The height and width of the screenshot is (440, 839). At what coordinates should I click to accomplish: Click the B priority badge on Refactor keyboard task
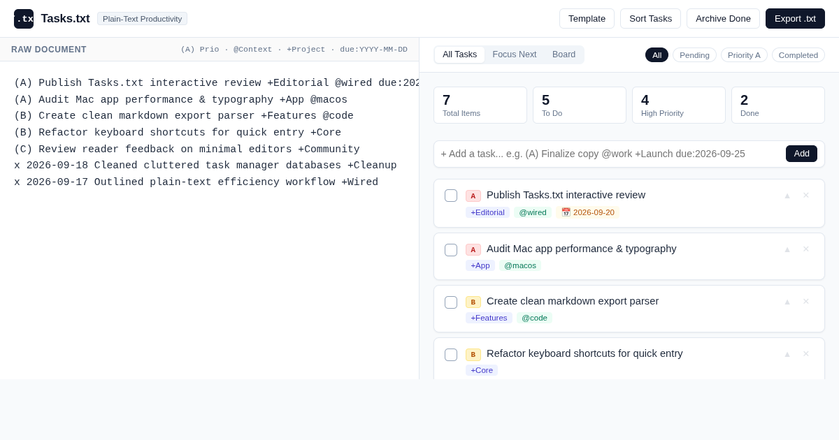[473, 355]
